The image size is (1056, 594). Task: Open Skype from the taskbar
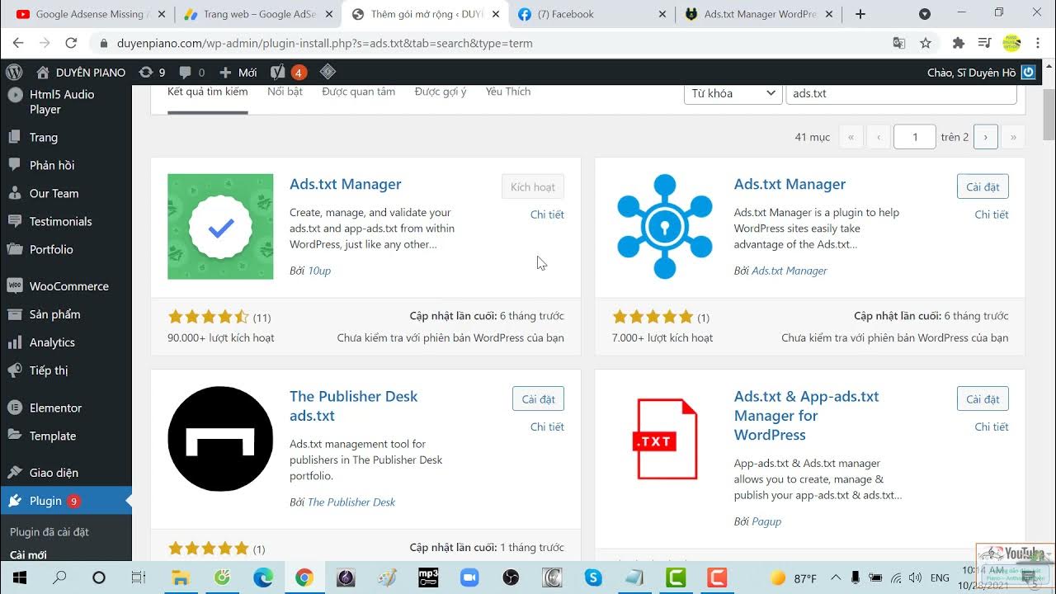pyautogui.click(x=593, y=577)
